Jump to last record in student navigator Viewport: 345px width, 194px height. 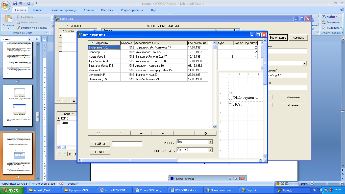click(x=163, y=133)
